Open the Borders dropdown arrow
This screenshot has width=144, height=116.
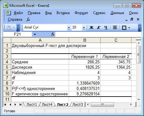(129, 28)
